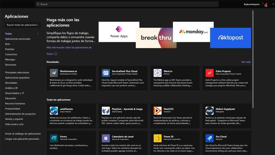Screen dimensions: 275x155
Task: Expand the Todas category chevron
Action: point(38,34)
